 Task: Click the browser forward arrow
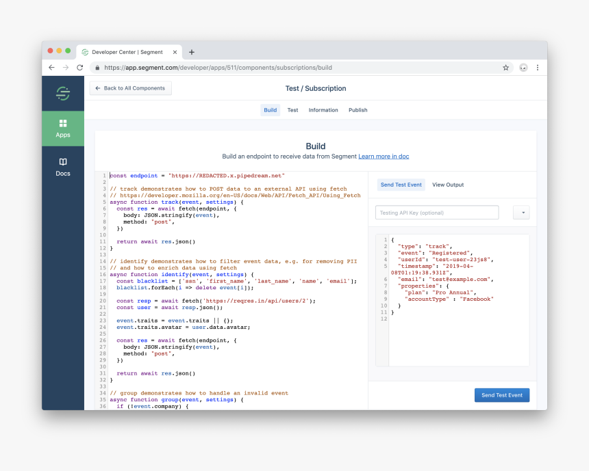tap(66, 68)
